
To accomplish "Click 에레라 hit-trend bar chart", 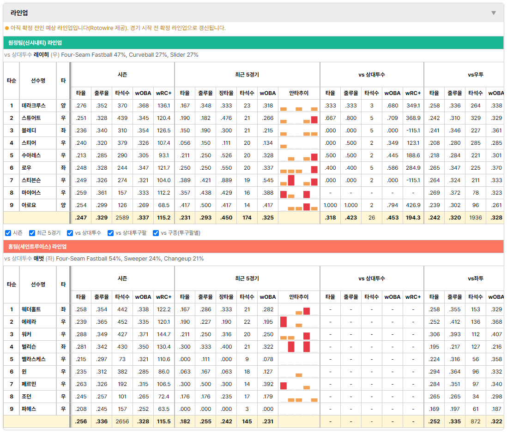I will [299, 321].
